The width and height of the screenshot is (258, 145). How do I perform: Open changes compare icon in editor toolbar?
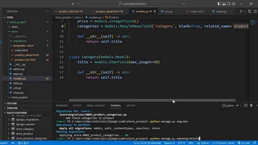[x=250, y=11]
